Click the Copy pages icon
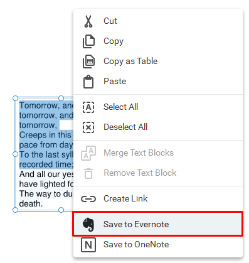Screen dimensions: 249x263 (88, 41)
